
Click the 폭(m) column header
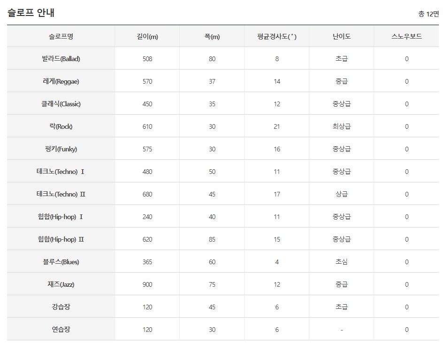[212, 36]
